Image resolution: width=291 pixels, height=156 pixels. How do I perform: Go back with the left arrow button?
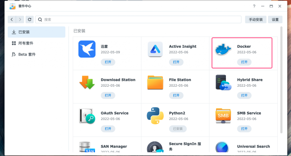(x=12, y=20)
